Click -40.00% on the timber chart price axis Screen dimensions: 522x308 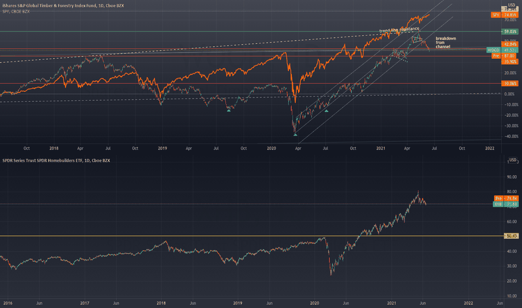coord(510,137)
